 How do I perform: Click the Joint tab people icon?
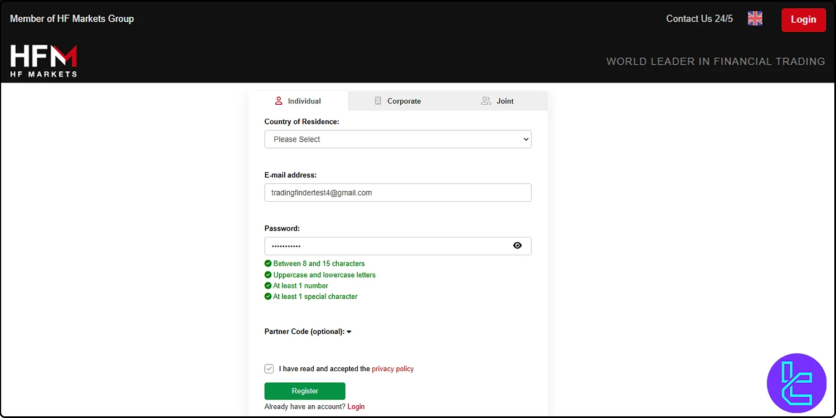(x=486, y=101)
